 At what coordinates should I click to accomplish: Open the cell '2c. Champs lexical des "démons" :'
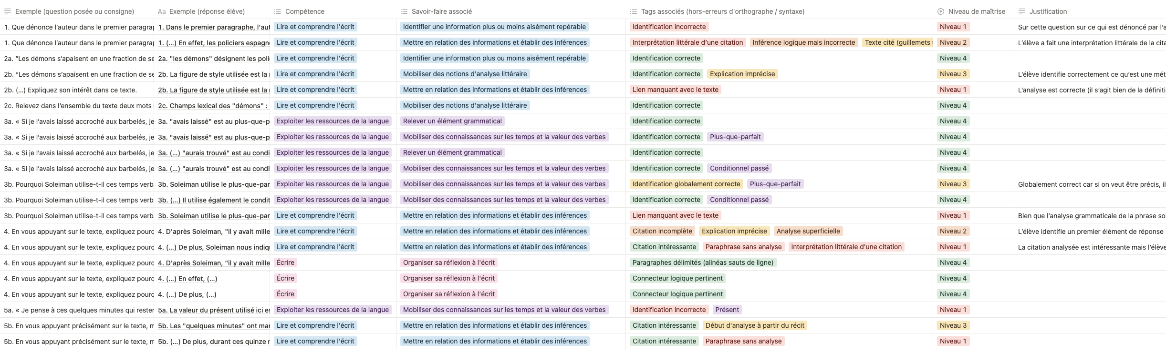(212, 106)
